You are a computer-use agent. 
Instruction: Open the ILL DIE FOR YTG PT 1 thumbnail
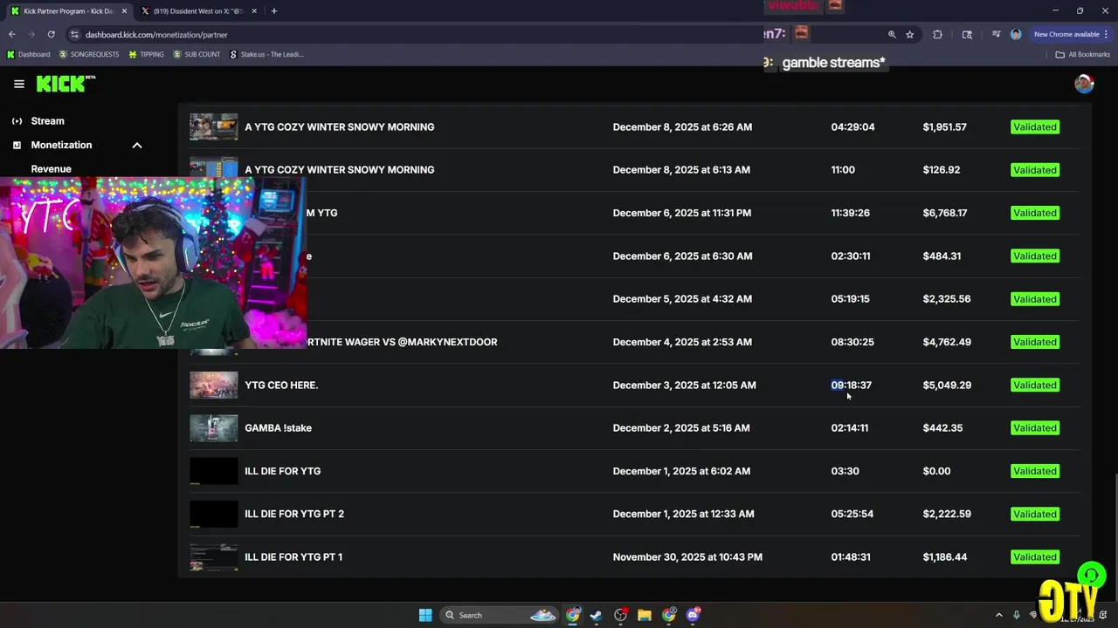(x=214, y=556)
